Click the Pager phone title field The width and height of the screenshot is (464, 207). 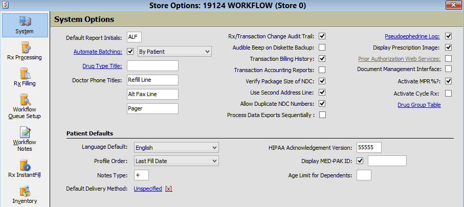[x=152, y=108]
